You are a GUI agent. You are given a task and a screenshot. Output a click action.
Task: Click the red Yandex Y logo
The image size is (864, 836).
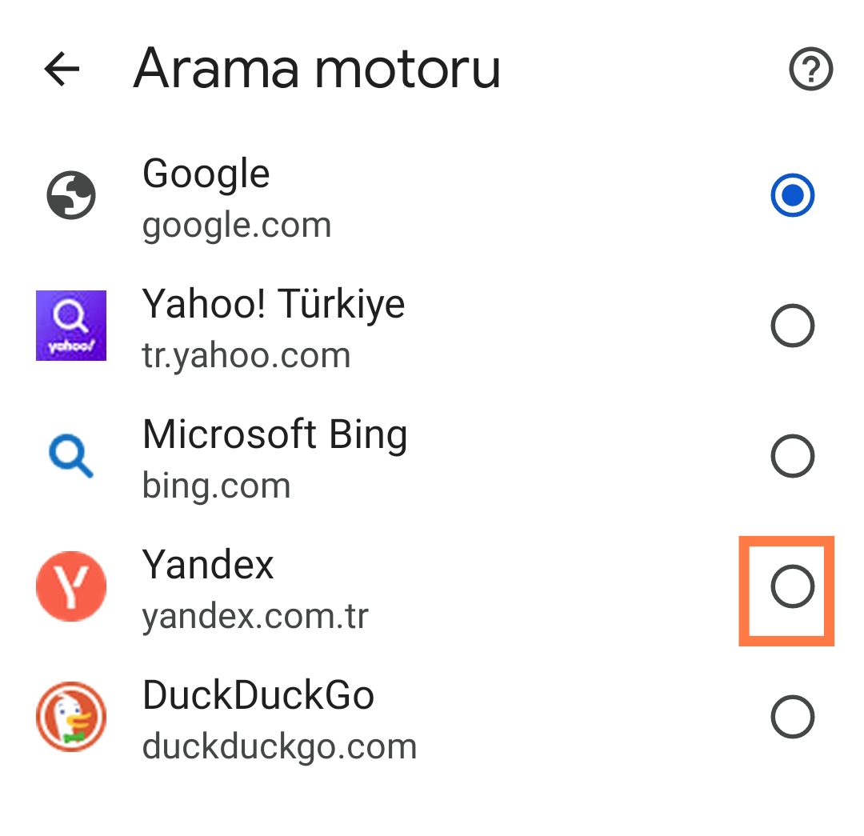pos(71,586)
